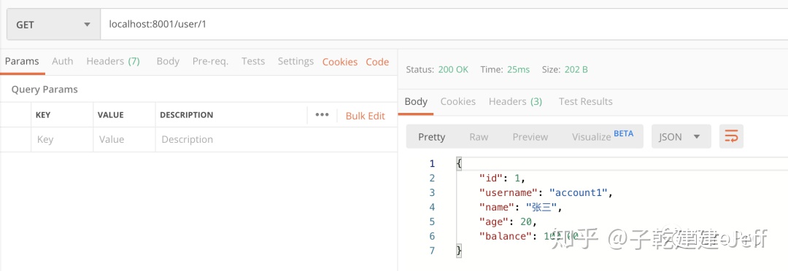Click the Cookies link
The image size is (788, 271).
point(340,62)
